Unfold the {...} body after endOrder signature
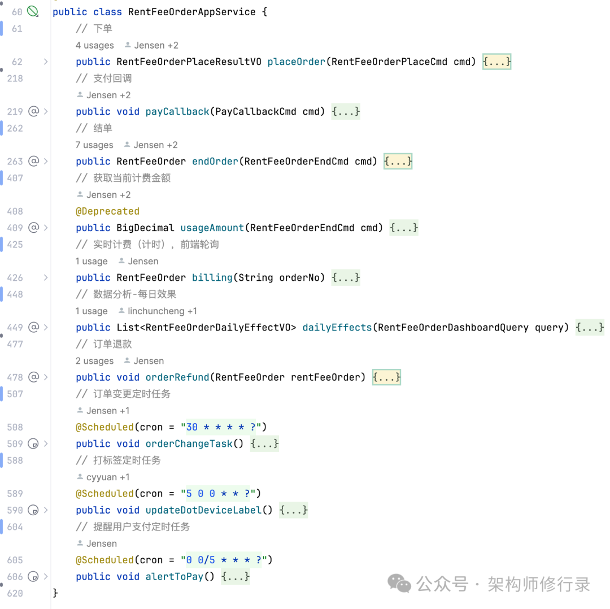610x609 pixels. point(398,161)
